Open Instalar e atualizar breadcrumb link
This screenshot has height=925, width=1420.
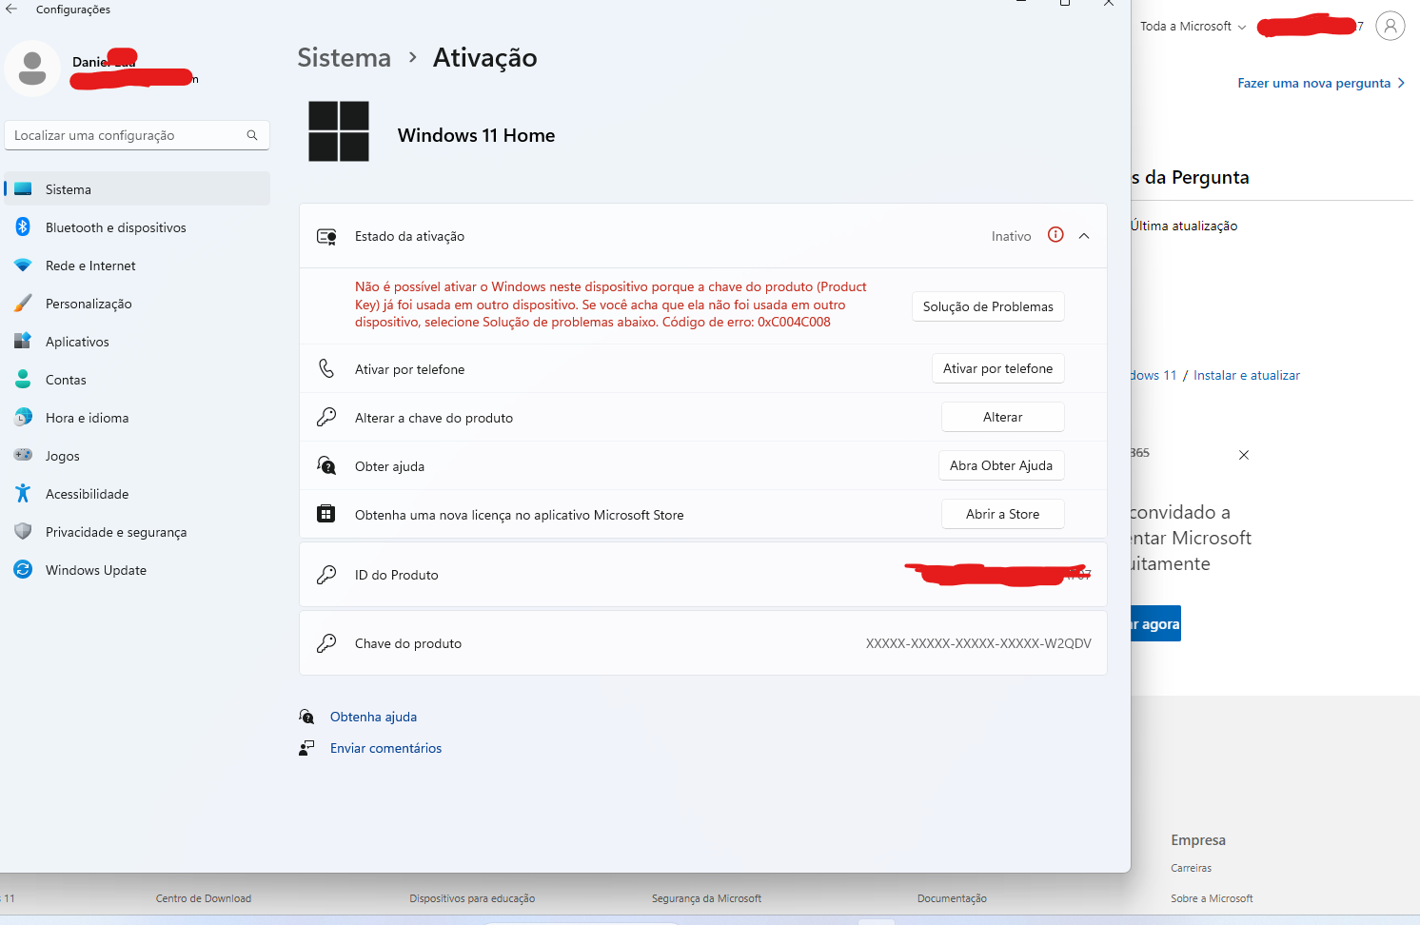[x=1247, y=375]
